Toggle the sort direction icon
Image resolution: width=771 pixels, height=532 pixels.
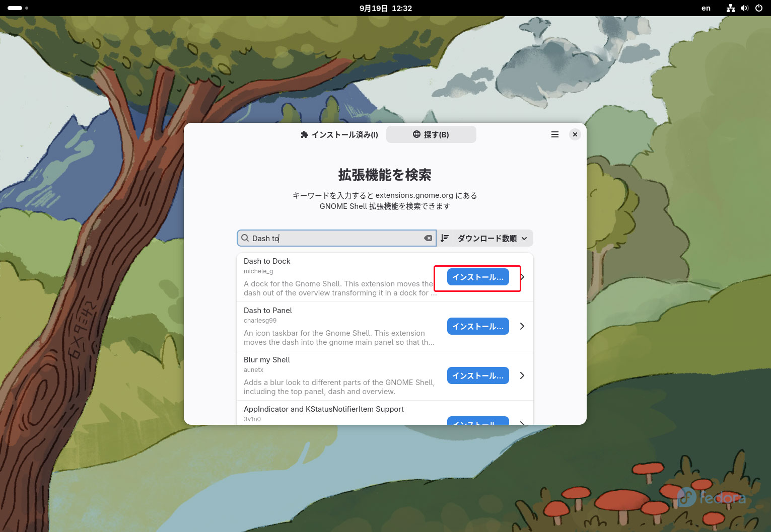(x=445, y=238)
